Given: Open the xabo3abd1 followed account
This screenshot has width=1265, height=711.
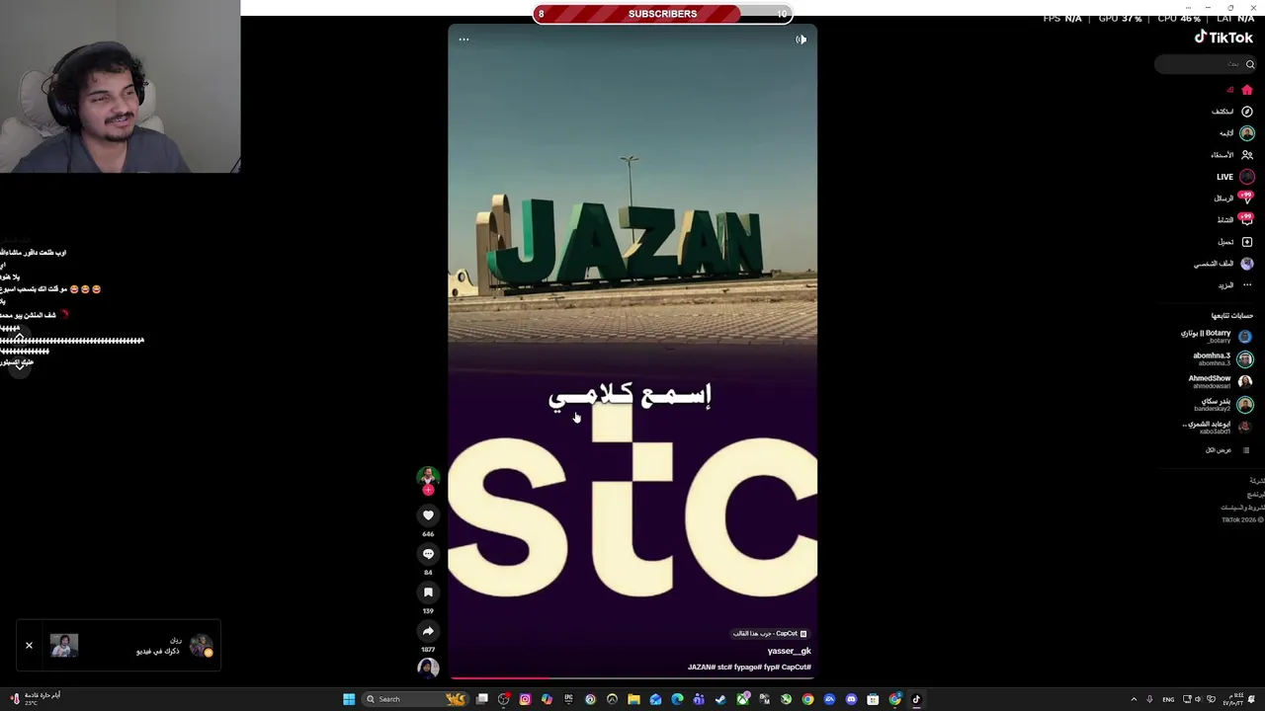Looking at the screenshot, I should [x=1218, y=427].
